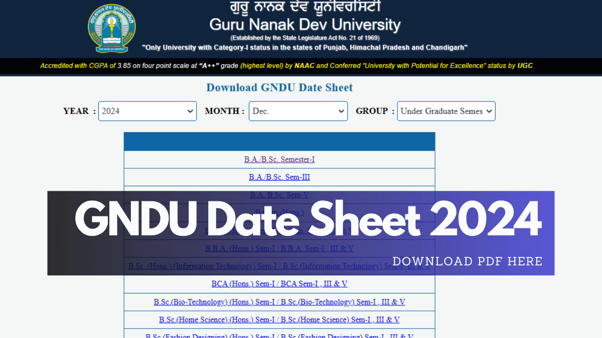The width and height of the screenshot is (602, 338).
Task: Open BCA (Hons.) Sem-I date sheet link
Action: coord(279,284)
